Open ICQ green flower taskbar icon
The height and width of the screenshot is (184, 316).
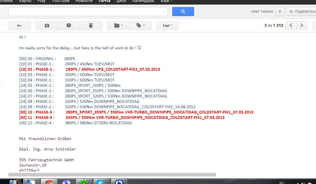pos(84,182)
